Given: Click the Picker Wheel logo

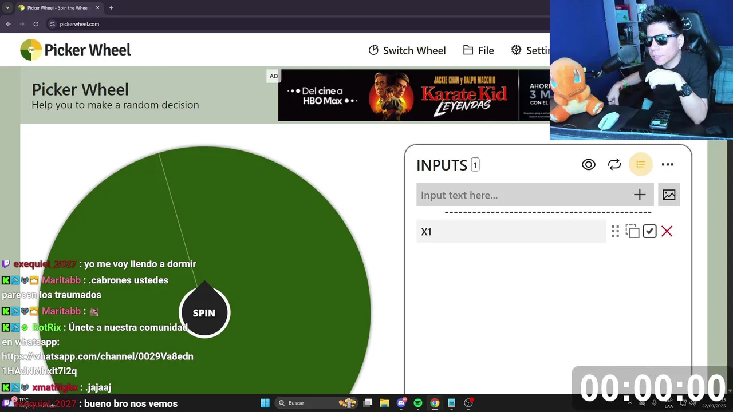Looking at the screenshot, I should point(76,50).
